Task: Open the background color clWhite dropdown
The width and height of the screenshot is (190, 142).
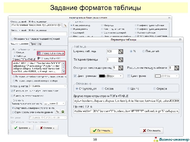Action: pos(177,76)
